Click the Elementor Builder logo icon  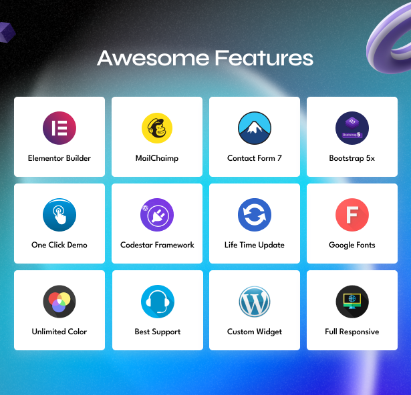[59, 128]
